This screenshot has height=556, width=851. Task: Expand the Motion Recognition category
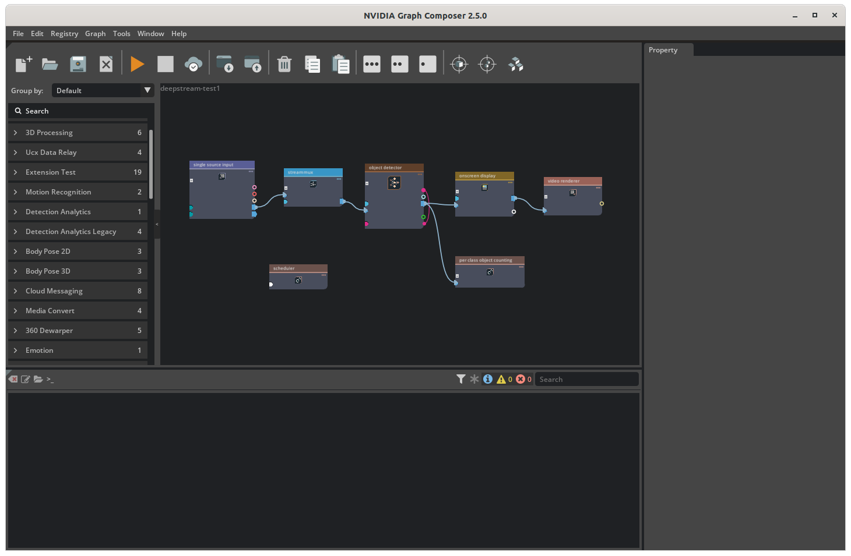point(78,192)
